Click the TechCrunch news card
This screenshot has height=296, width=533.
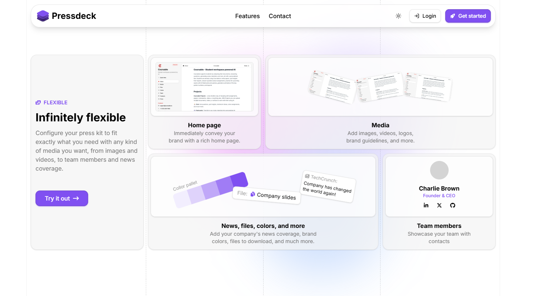pos(328,186)
